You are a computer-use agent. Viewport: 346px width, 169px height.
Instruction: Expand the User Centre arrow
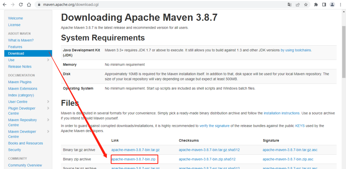48,101
